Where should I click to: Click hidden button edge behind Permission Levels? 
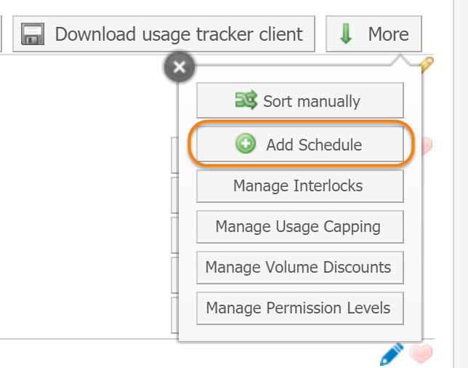174,314
